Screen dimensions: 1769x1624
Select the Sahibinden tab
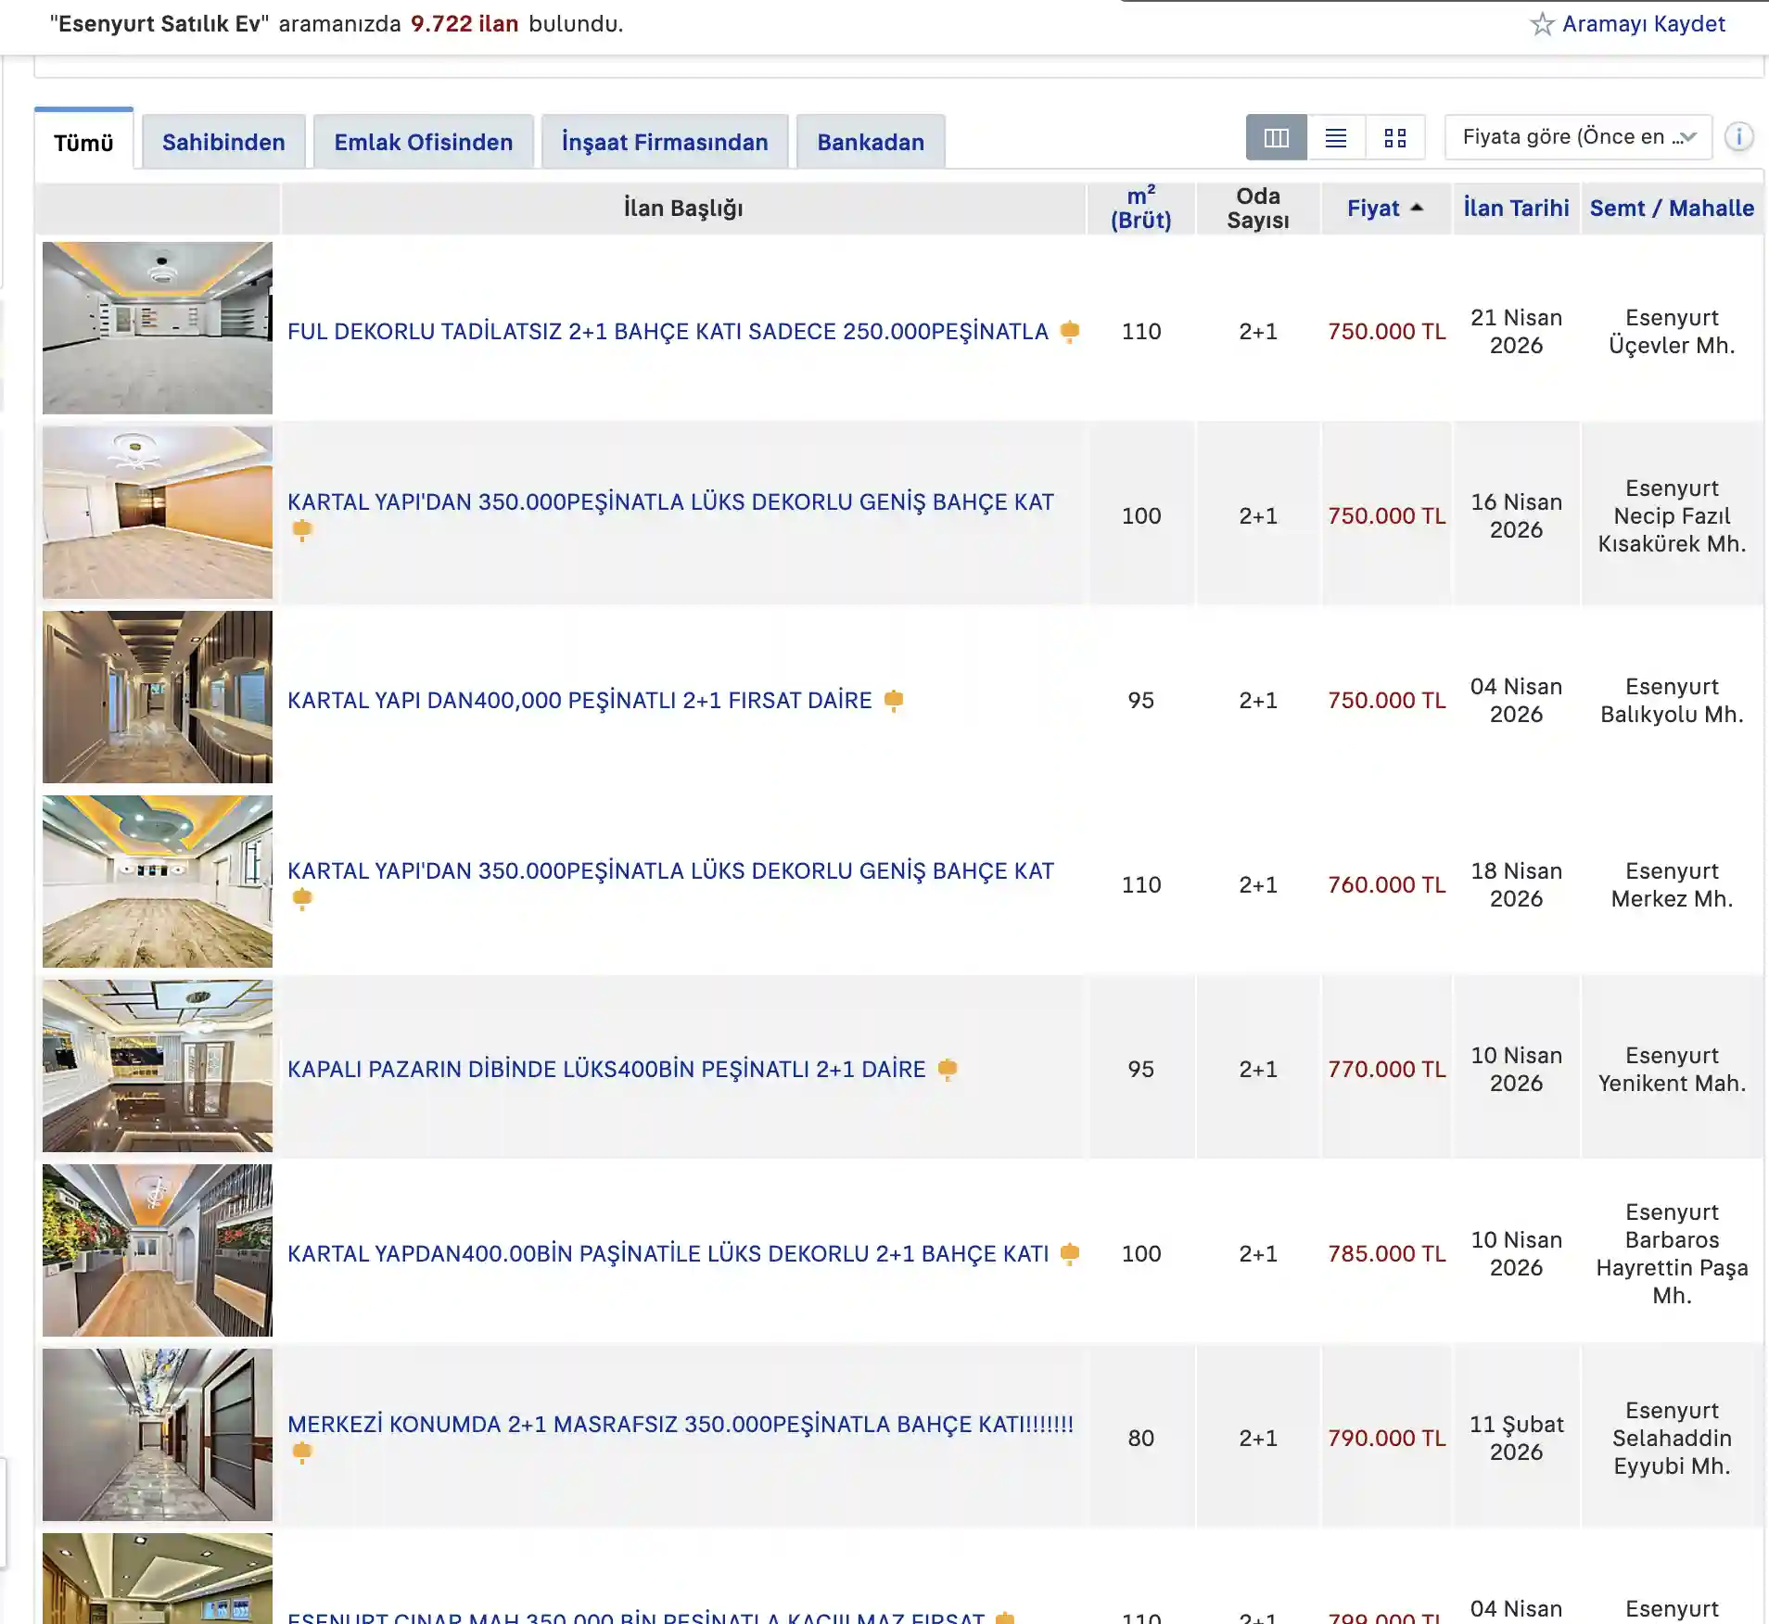click(223, 143)
